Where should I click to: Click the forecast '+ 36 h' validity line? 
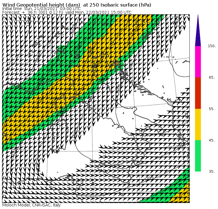[x=67, y=12]
